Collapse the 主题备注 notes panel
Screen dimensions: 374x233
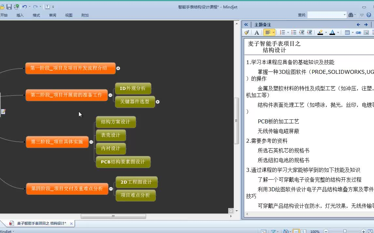point(246,24)
